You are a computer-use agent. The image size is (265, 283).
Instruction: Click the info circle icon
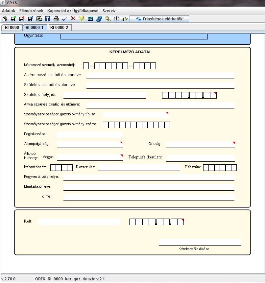pos(116,19)
